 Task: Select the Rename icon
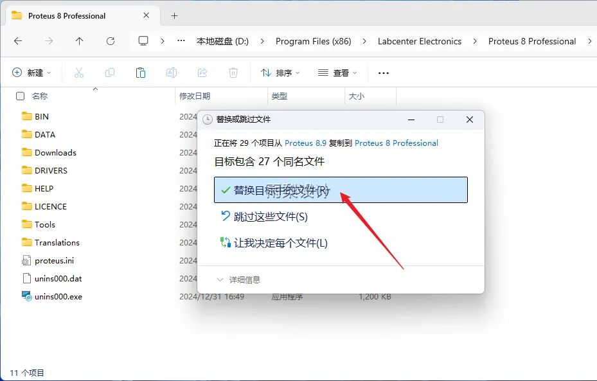[172, 72]
